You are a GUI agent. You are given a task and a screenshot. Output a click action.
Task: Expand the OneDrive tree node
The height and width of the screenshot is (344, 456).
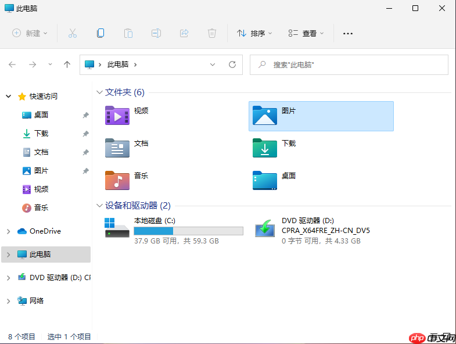pyautogui.click(x=9, y=231)
